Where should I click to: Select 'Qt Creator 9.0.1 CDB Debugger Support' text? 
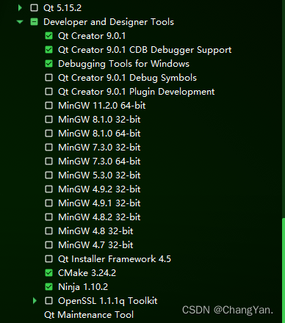pyautogui.click(x=145, y=50)
